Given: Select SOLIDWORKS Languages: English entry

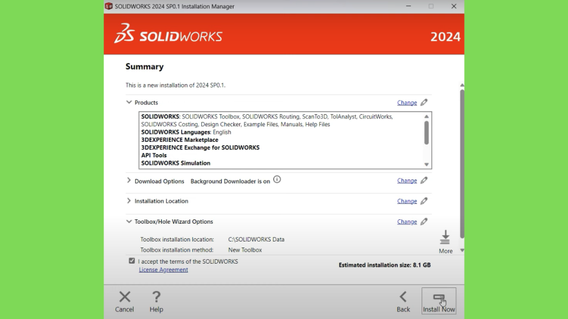Looking at the screenshot, I should pyautogui.click(x=186, y=132).
